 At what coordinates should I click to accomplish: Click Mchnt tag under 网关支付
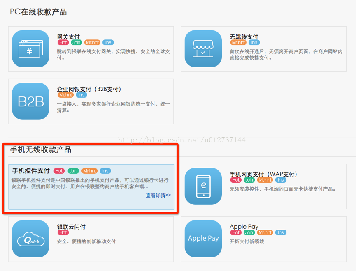tap(93, 42)
